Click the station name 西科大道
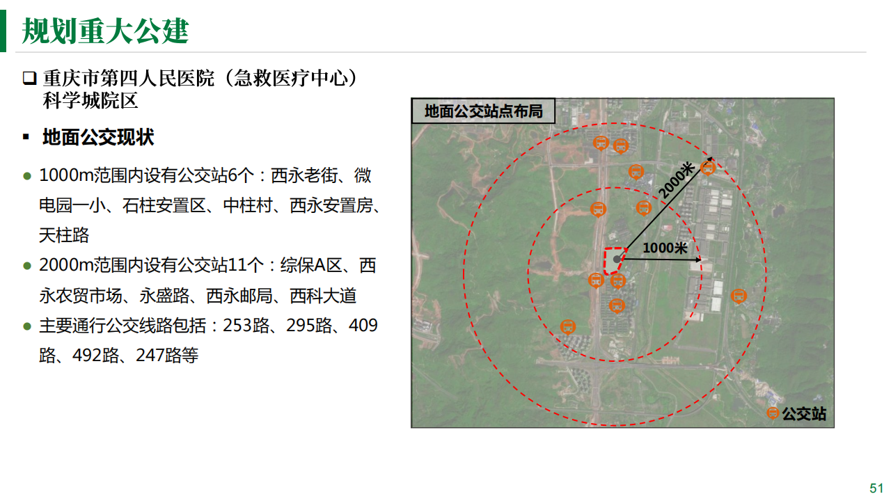Image resolution: width=891 pixels, height=501 pixels. click(323, 295)
